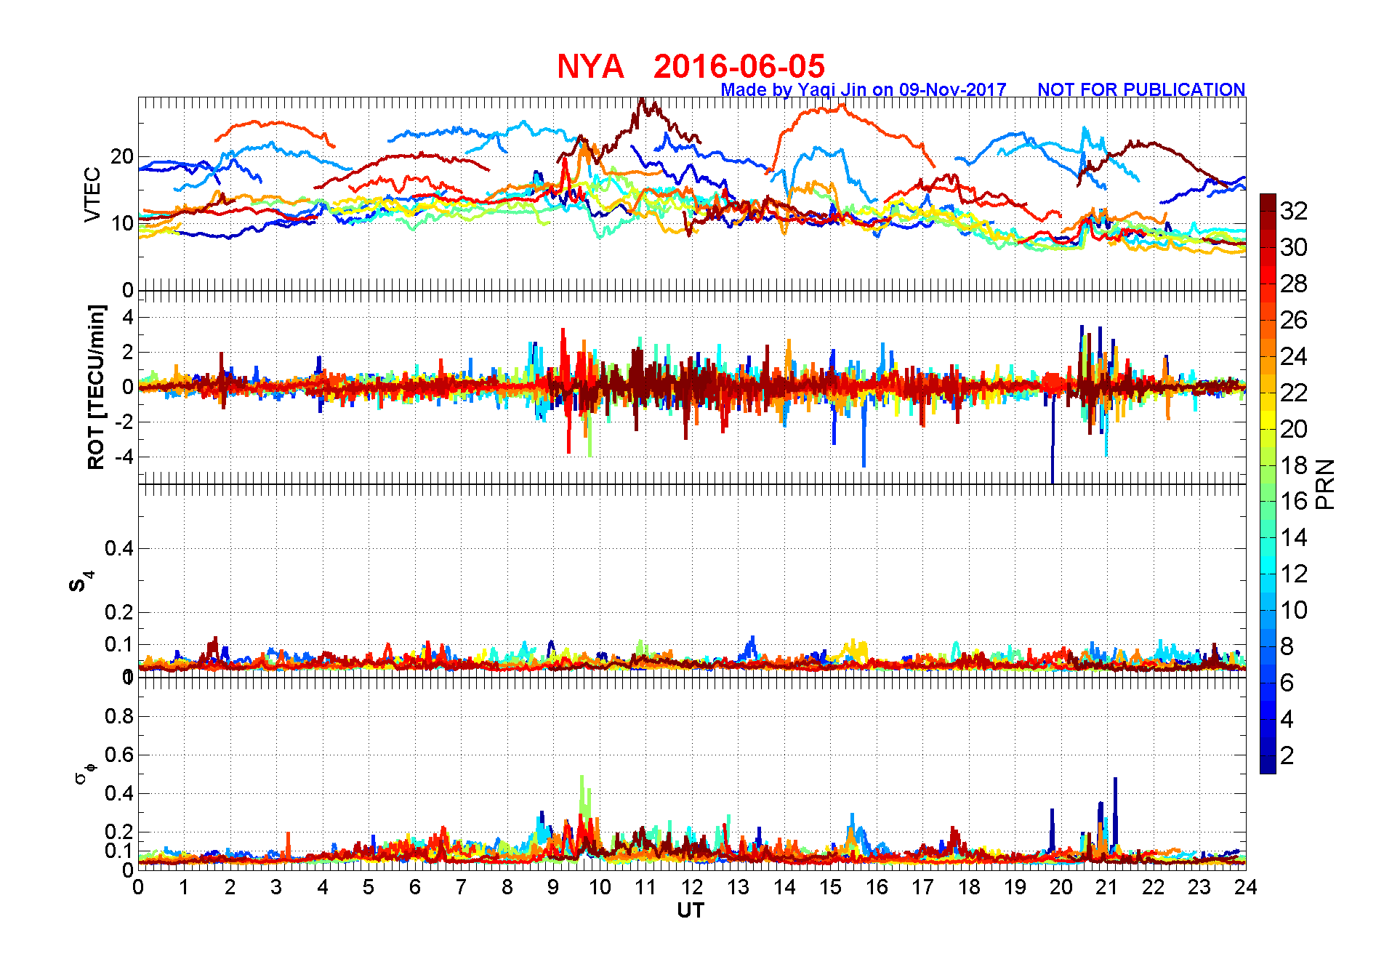Image resolution: width=1384 pixels, height=967 pixels.
Task: Click the S4 axis tick labeled 0.4
Action: (119, 548)
